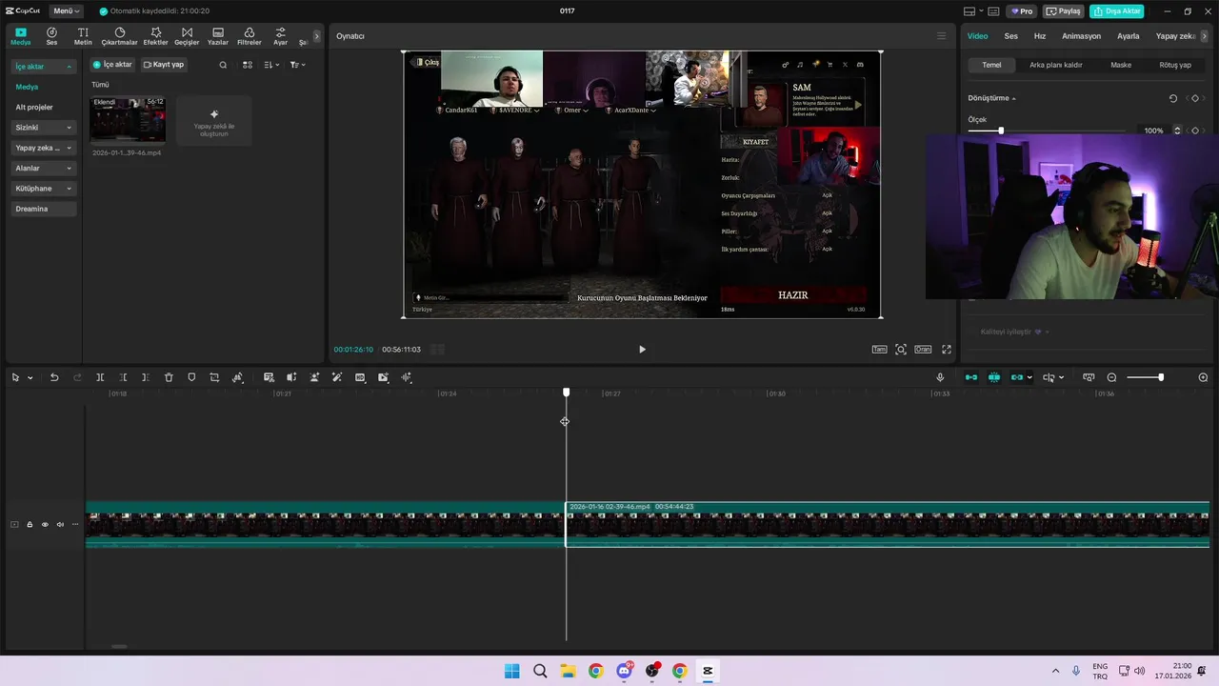Open the Ayar adjustment tab in top toolbar

280,36
